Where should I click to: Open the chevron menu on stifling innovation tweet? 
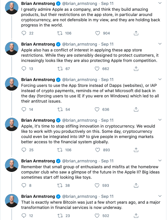pos(160,120)
